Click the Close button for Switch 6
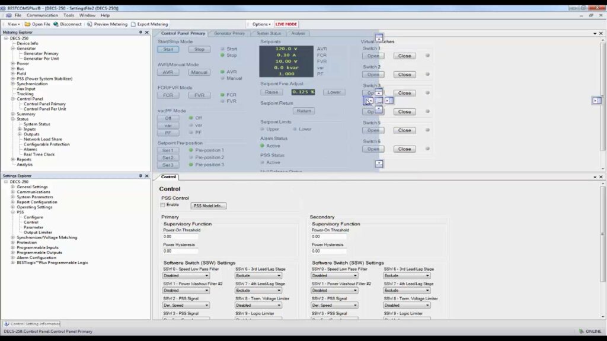The width and height of the screenshot is (607, 341). click(404, 149)
